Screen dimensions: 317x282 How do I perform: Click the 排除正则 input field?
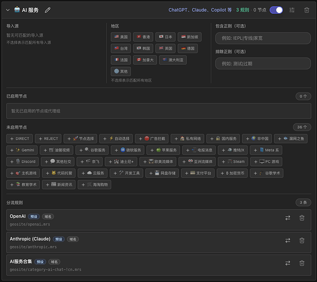pyautogui.click(x=263, y=64)
